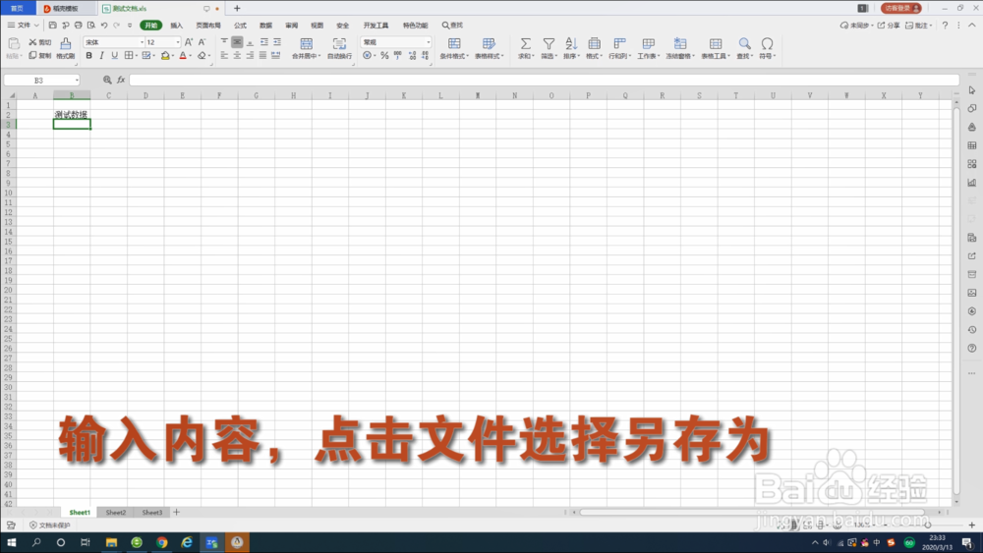Toggle align text left
The height and width of the screenshot is (553, 983).
224,56
